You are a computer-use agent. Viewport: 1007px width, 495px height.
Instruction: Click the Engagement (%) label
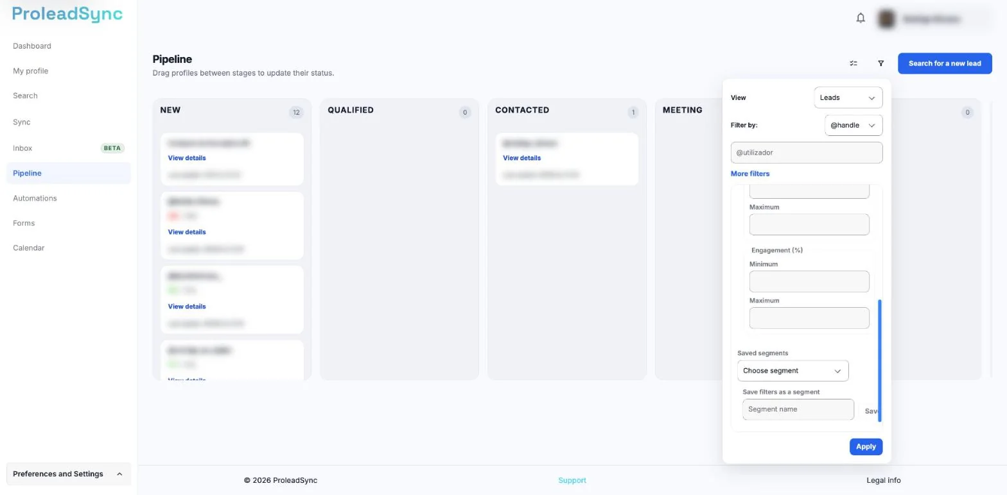click(777, 250)
